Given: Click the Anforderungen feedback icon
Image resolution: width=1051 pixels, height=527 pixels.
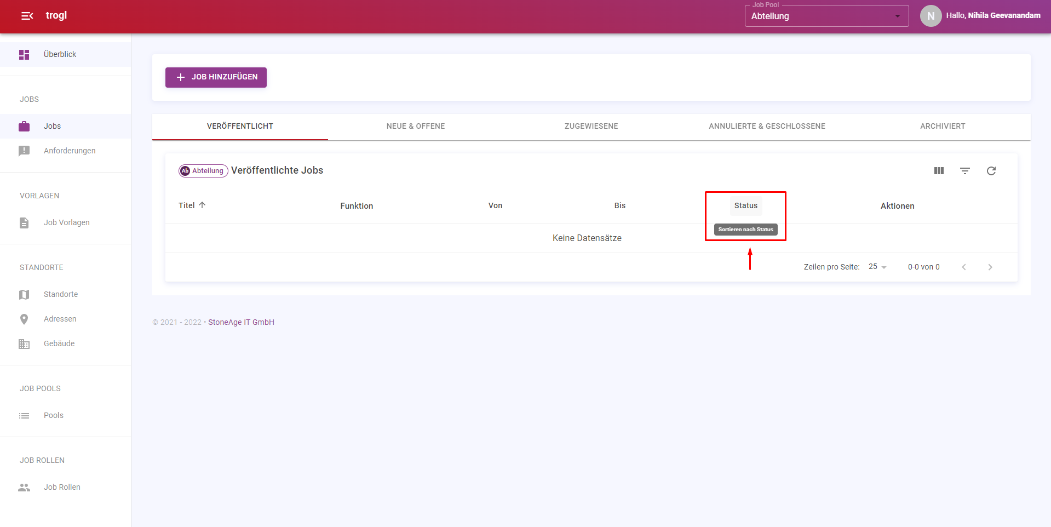Looking at the screenshot, I should (x=24, y=151).
